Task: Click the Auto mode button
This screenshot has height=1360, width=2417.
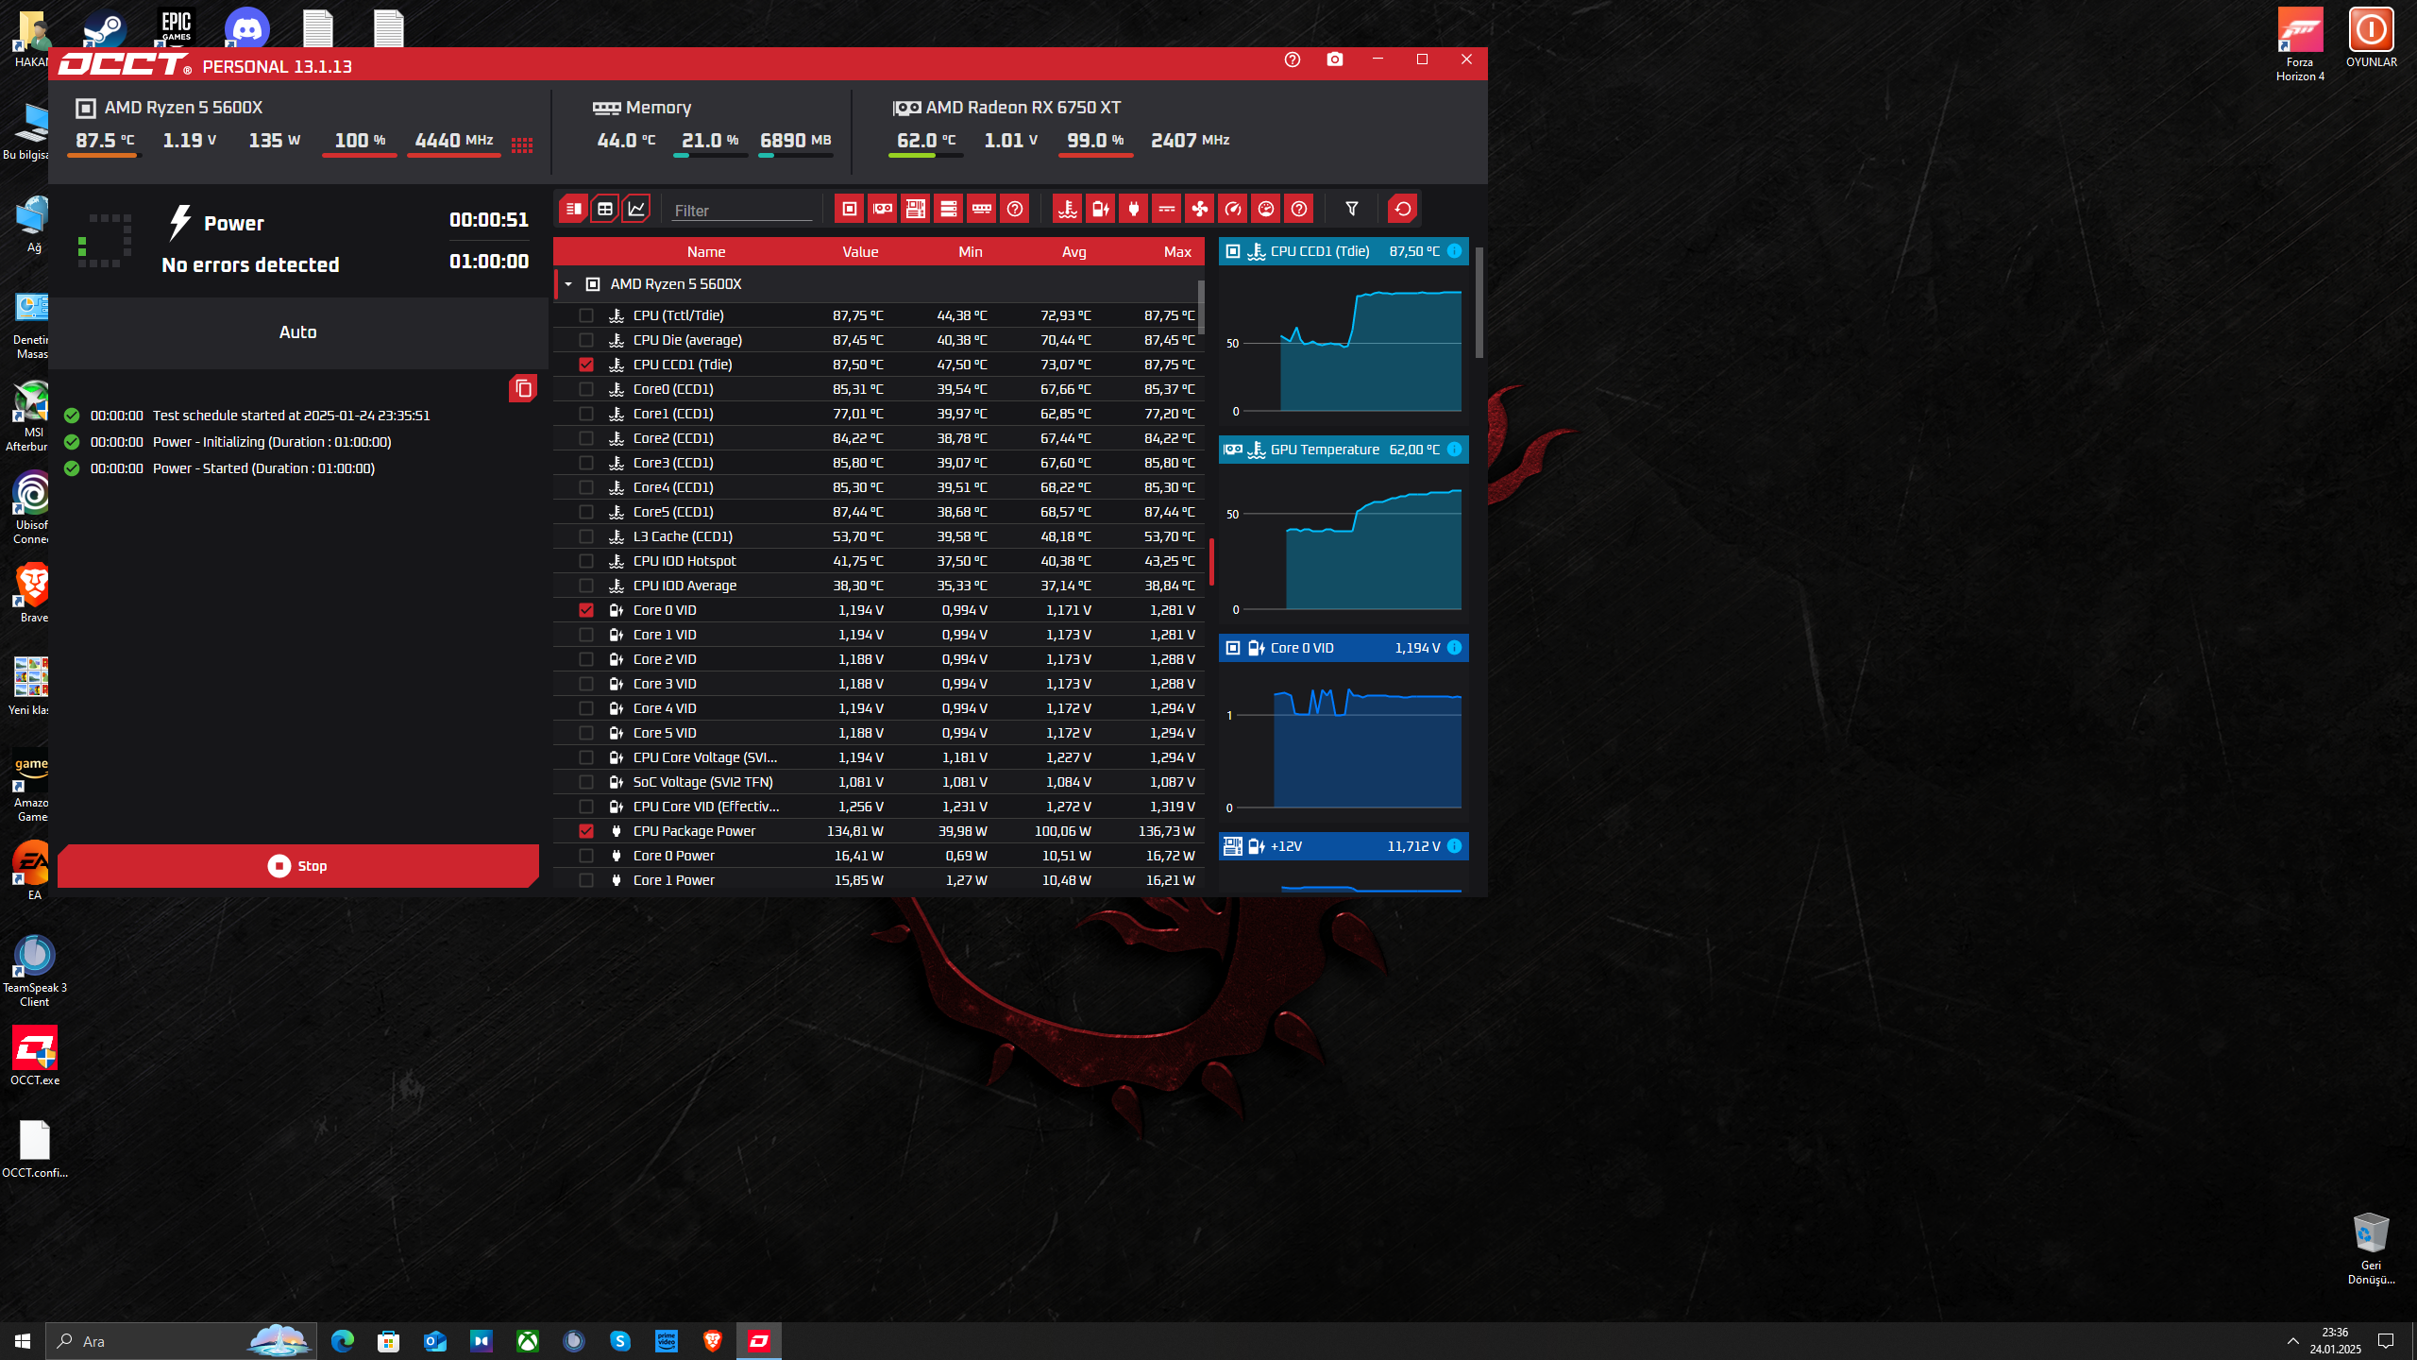Action: pyautogui.click(x=298, y=332)
